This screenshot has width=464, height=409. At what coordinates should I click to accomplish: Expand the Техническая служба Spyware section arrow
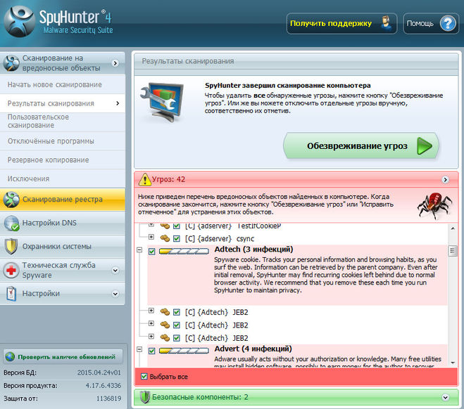(115, 270)
